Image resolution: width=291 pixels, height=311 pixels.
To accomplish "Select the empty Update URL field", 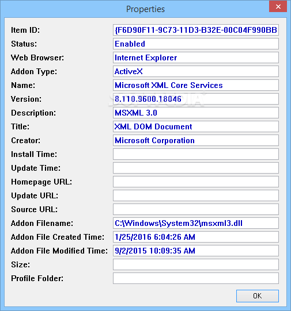I will [x=196, y=195].
